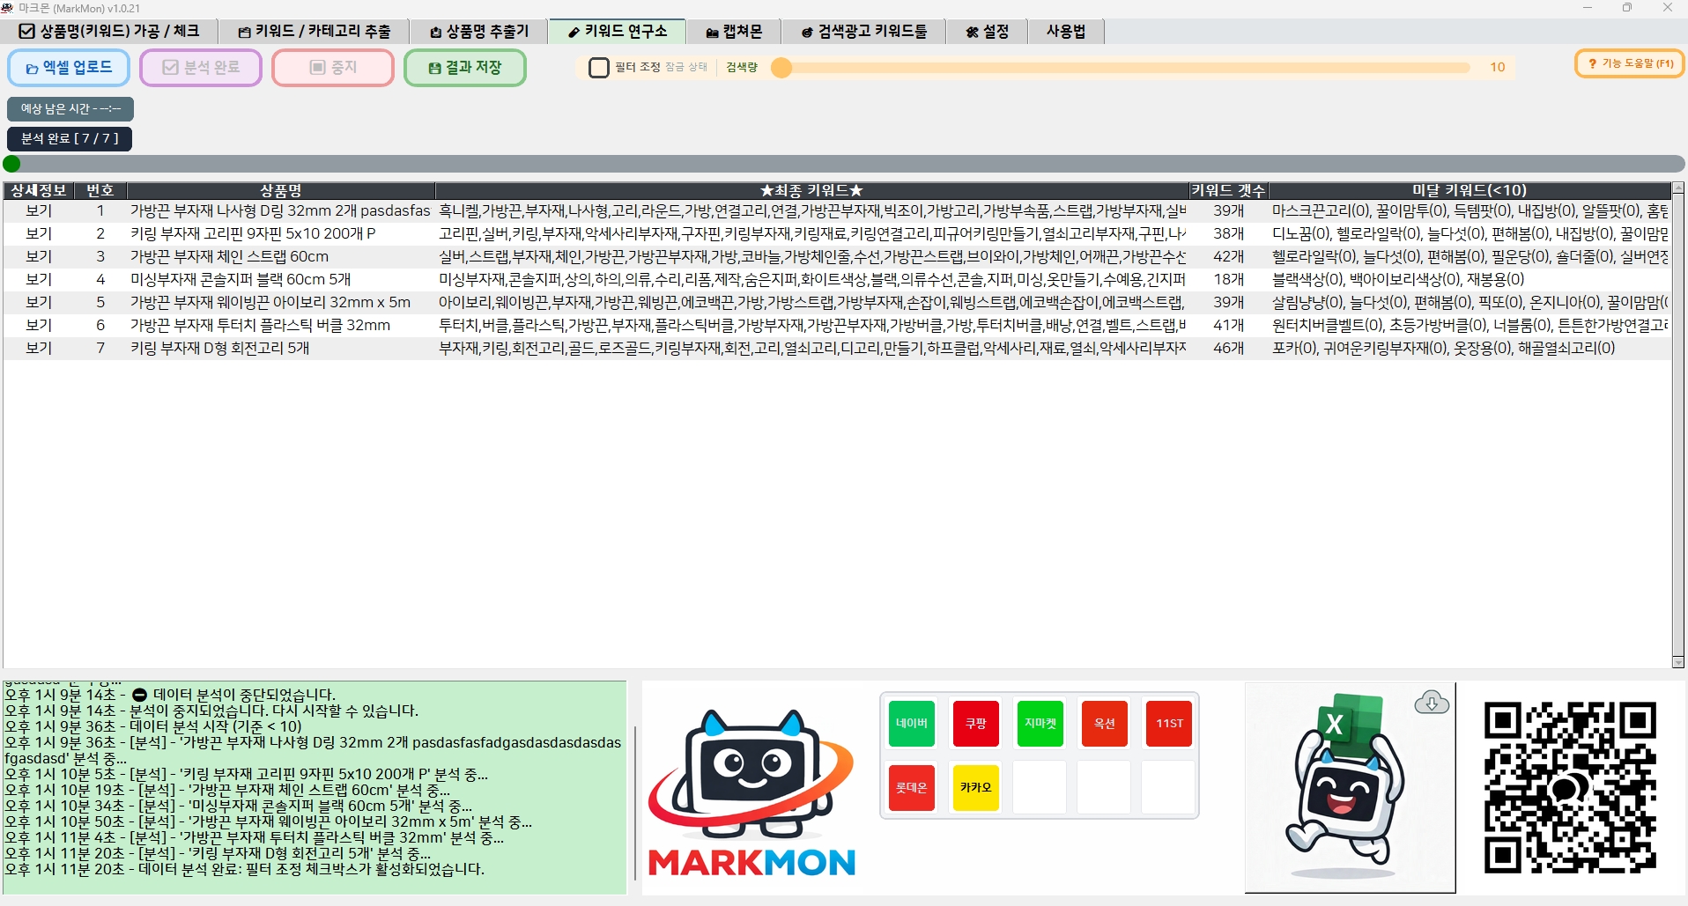Open the 상품명 추출기 tab
Image resolution: width=1688 pixels, height=906 pixels.
coord(479,32)
